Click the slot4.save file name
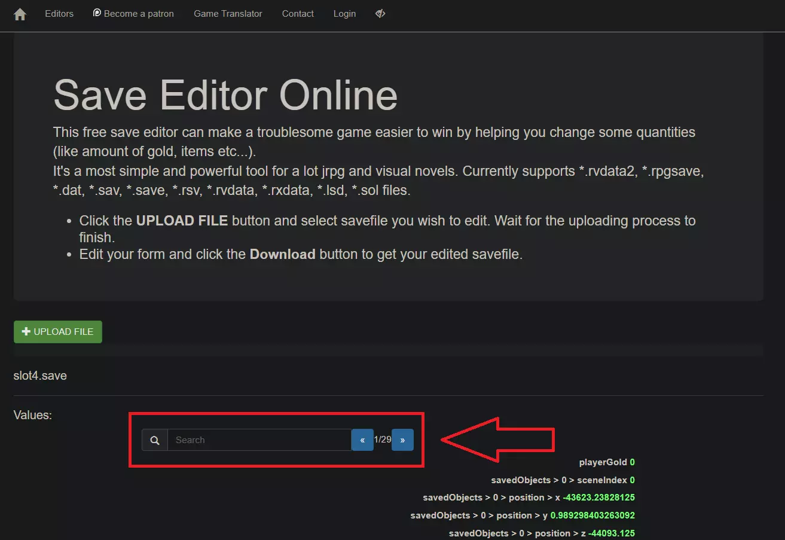The image size is (785, 540). click(40, 376)
